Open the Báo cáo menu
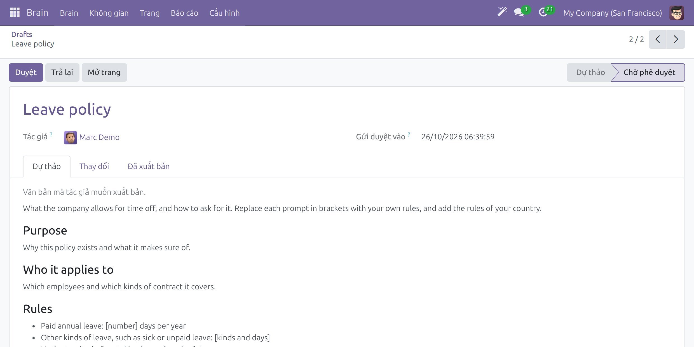 click(184, 13)
